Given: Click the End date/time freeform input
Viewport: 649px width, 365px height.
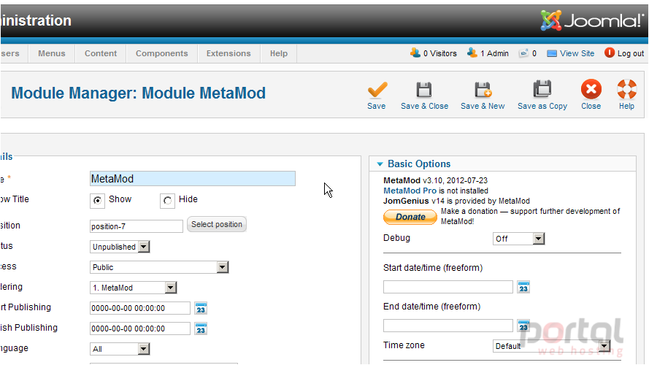Looking at the screenshot, I should (448, 326).
